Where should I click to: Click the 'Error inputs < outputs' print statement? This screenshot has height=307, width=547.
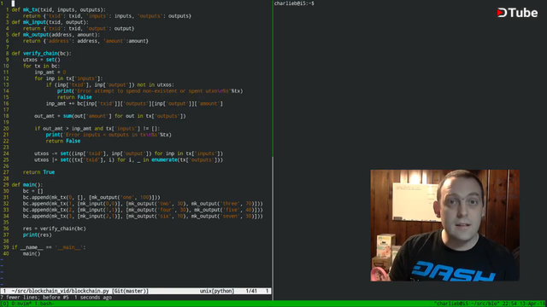109,135
